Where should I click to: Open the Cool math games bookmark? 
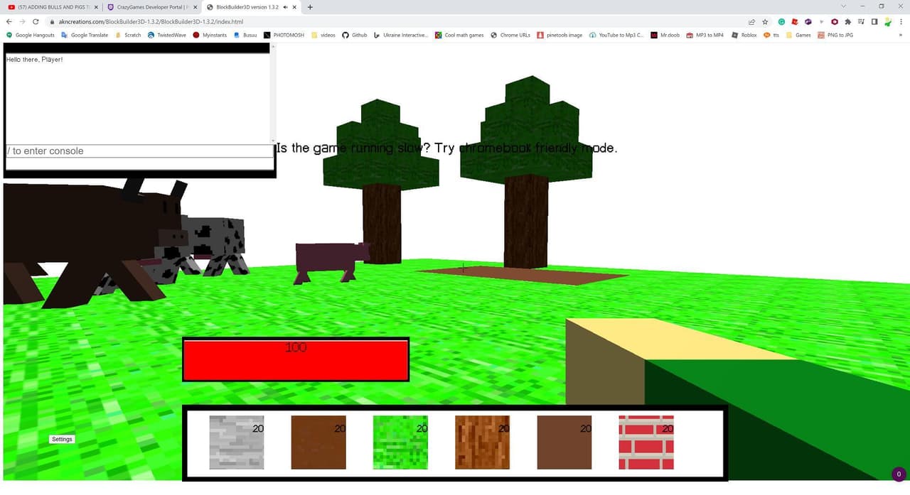click(460, 35)
